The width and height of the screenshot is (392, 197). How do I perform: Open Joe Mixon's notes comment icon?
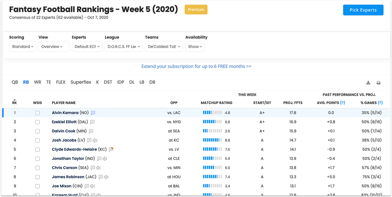coord(87,186)
